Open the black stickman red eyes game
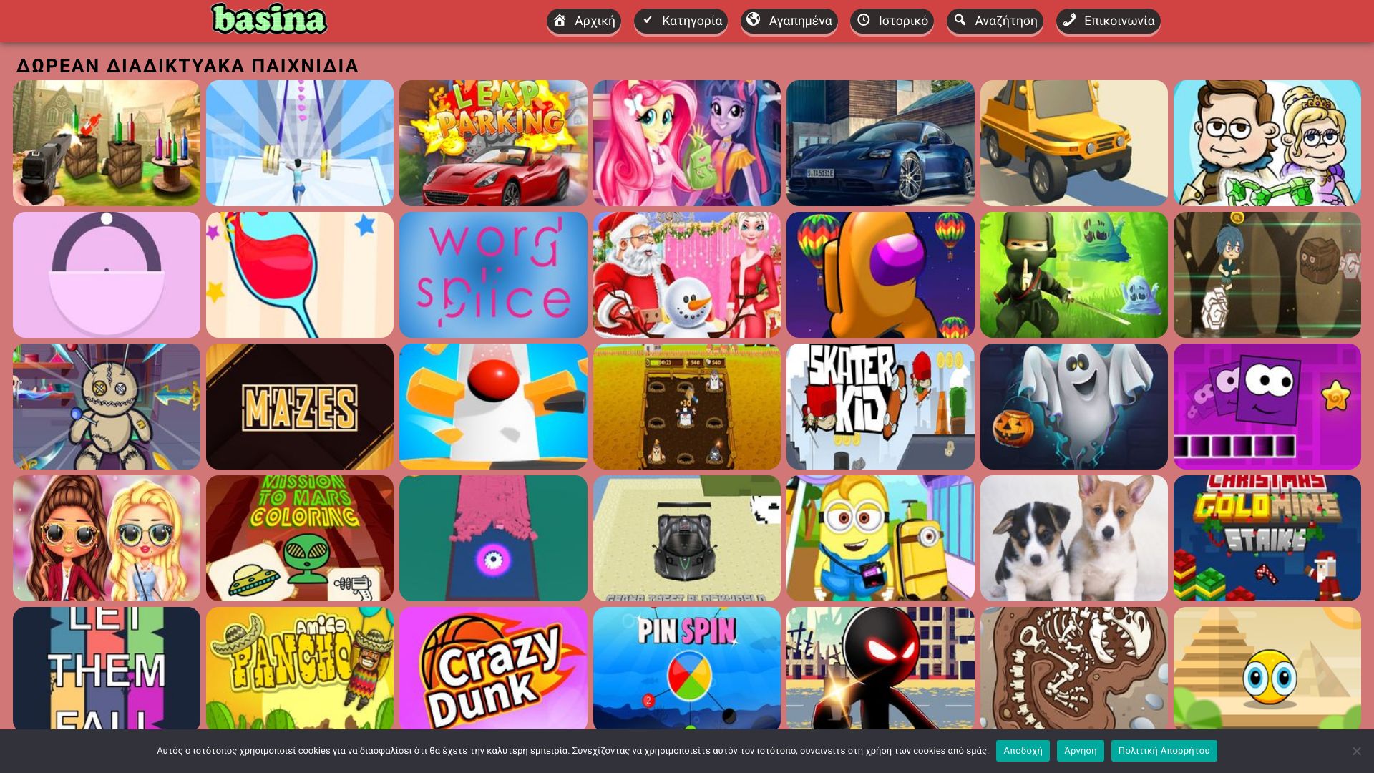 (x=880, y=669)
